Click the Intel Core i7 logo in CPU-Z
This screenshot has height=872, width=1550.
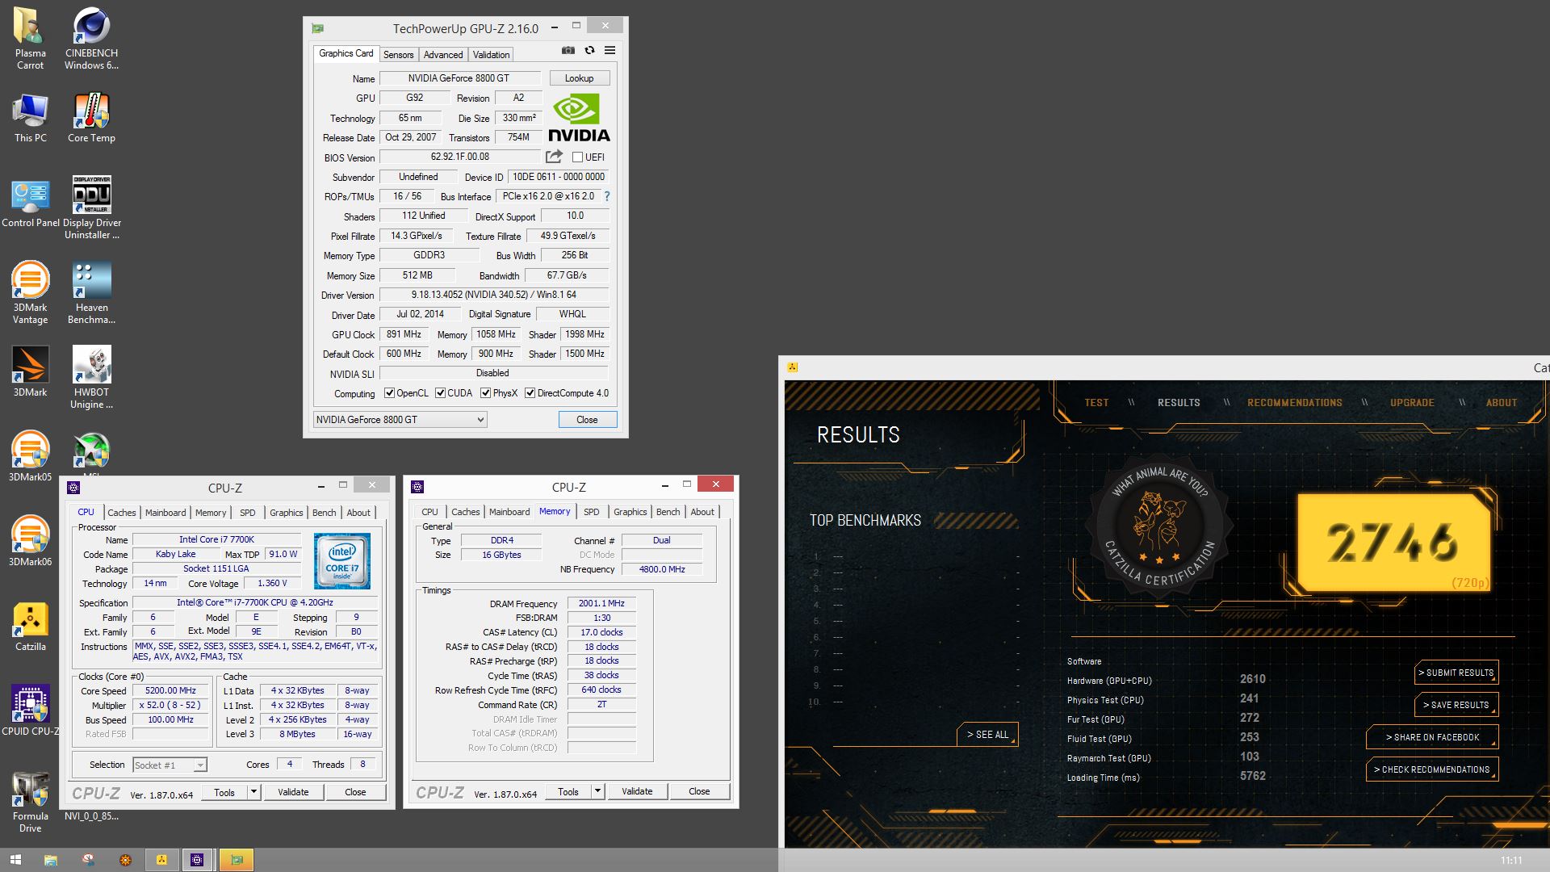342,560
